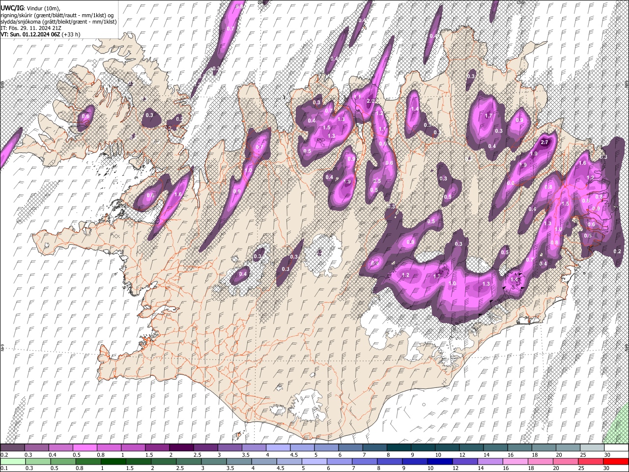Click upper legend swatch labeled 2.5
Image resolution: width=629 pixels, height=472 pixels.
pyautogui.click(x=205, y=447)
